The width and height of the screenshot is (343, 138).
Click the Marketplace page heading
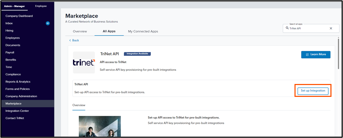pos(82,16)
